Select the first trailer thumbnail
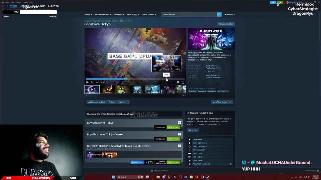Image resolution: width=321 pixels, height=180 pixels. click(x=92, y=89)
